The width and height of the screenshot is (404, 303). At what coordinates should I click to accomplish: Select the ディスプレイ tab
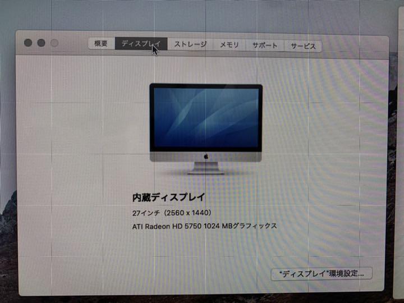click(141, 44)
